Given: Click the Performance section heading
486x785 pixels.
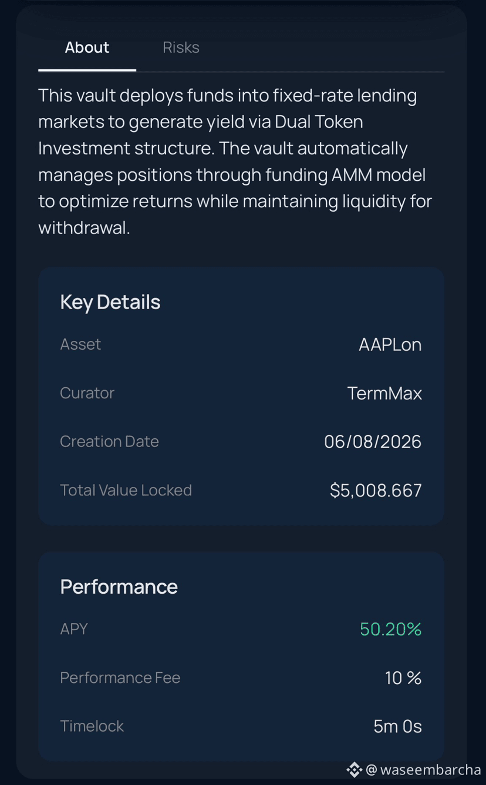Looking at the screenshot, I should point(119,587).
